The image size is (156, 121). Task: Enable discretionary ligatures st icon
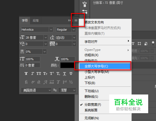pos(39,82)
